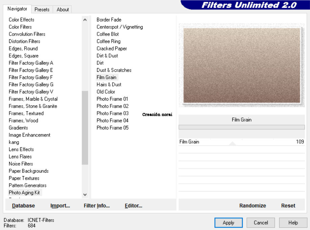Click the Apply button
The width and height of the screenshot is (310, 230).
click(x=228, y=223)
